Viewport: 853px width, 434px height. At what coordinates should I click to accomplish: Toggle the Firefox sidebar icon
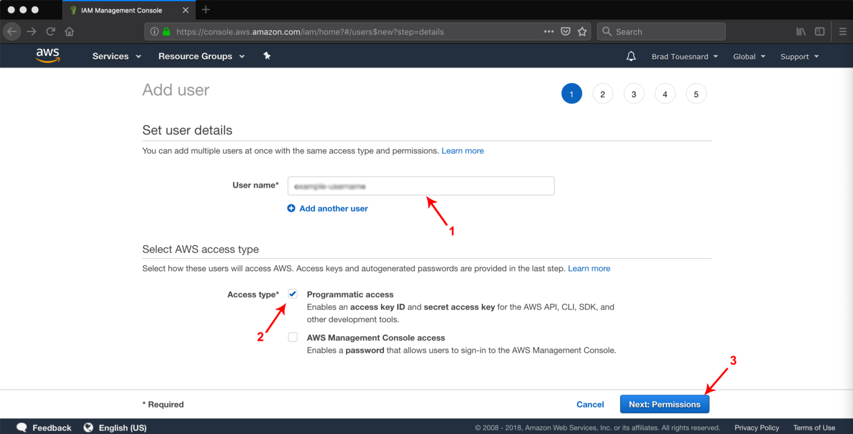[820, 32]
